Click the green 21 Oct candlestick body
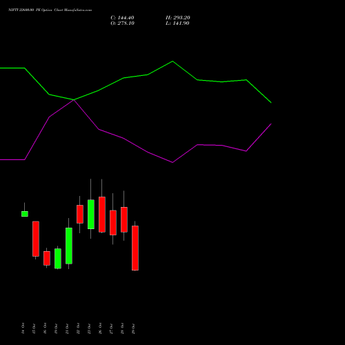Viewport: 345px width, 345px height. 69,246
